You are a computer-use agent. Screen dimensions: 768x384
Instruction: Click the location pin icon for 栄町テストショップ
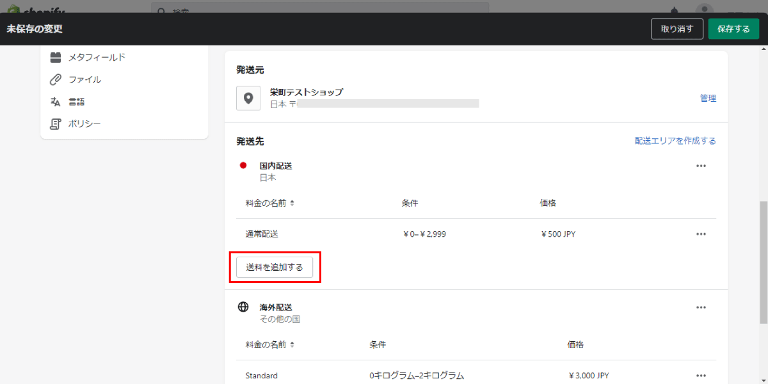point(248,99)
